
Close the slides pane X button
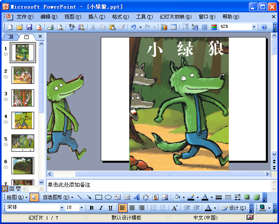[x=40, y=36]
